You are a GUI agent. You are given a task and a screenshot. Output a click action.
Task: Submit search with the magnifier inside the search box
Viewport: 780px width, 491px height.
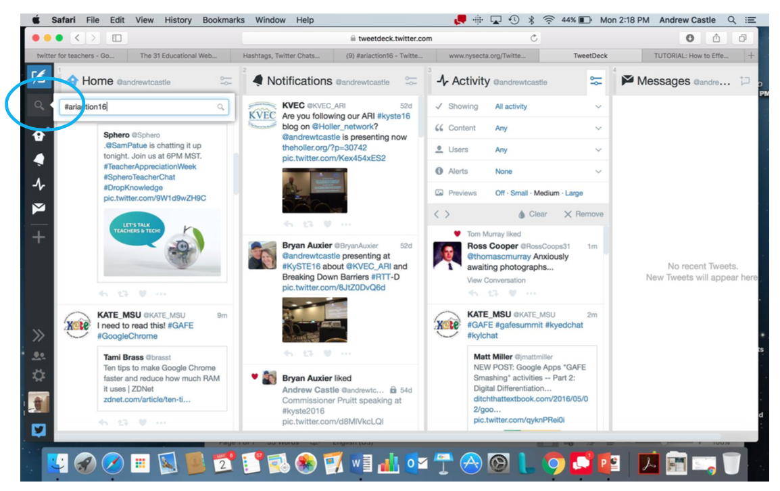point(221,107)
